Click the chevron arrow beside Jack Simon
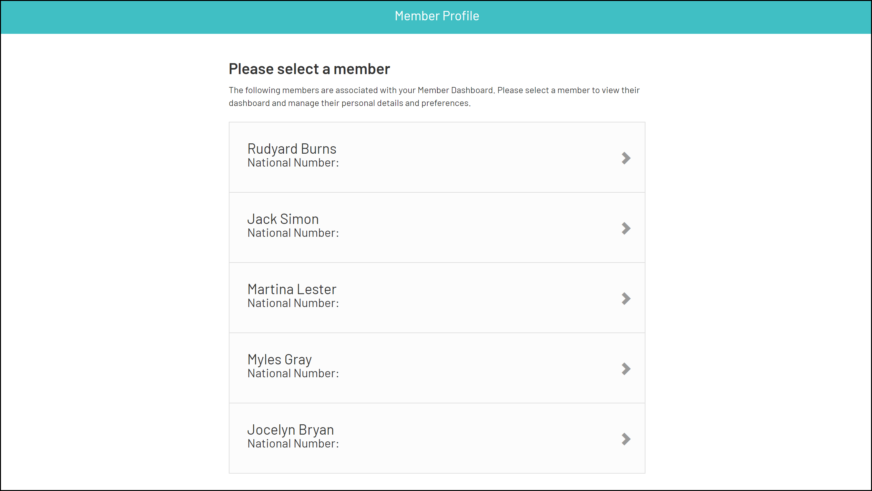Viewport: 872px width, 491px height. coord(626,228)
